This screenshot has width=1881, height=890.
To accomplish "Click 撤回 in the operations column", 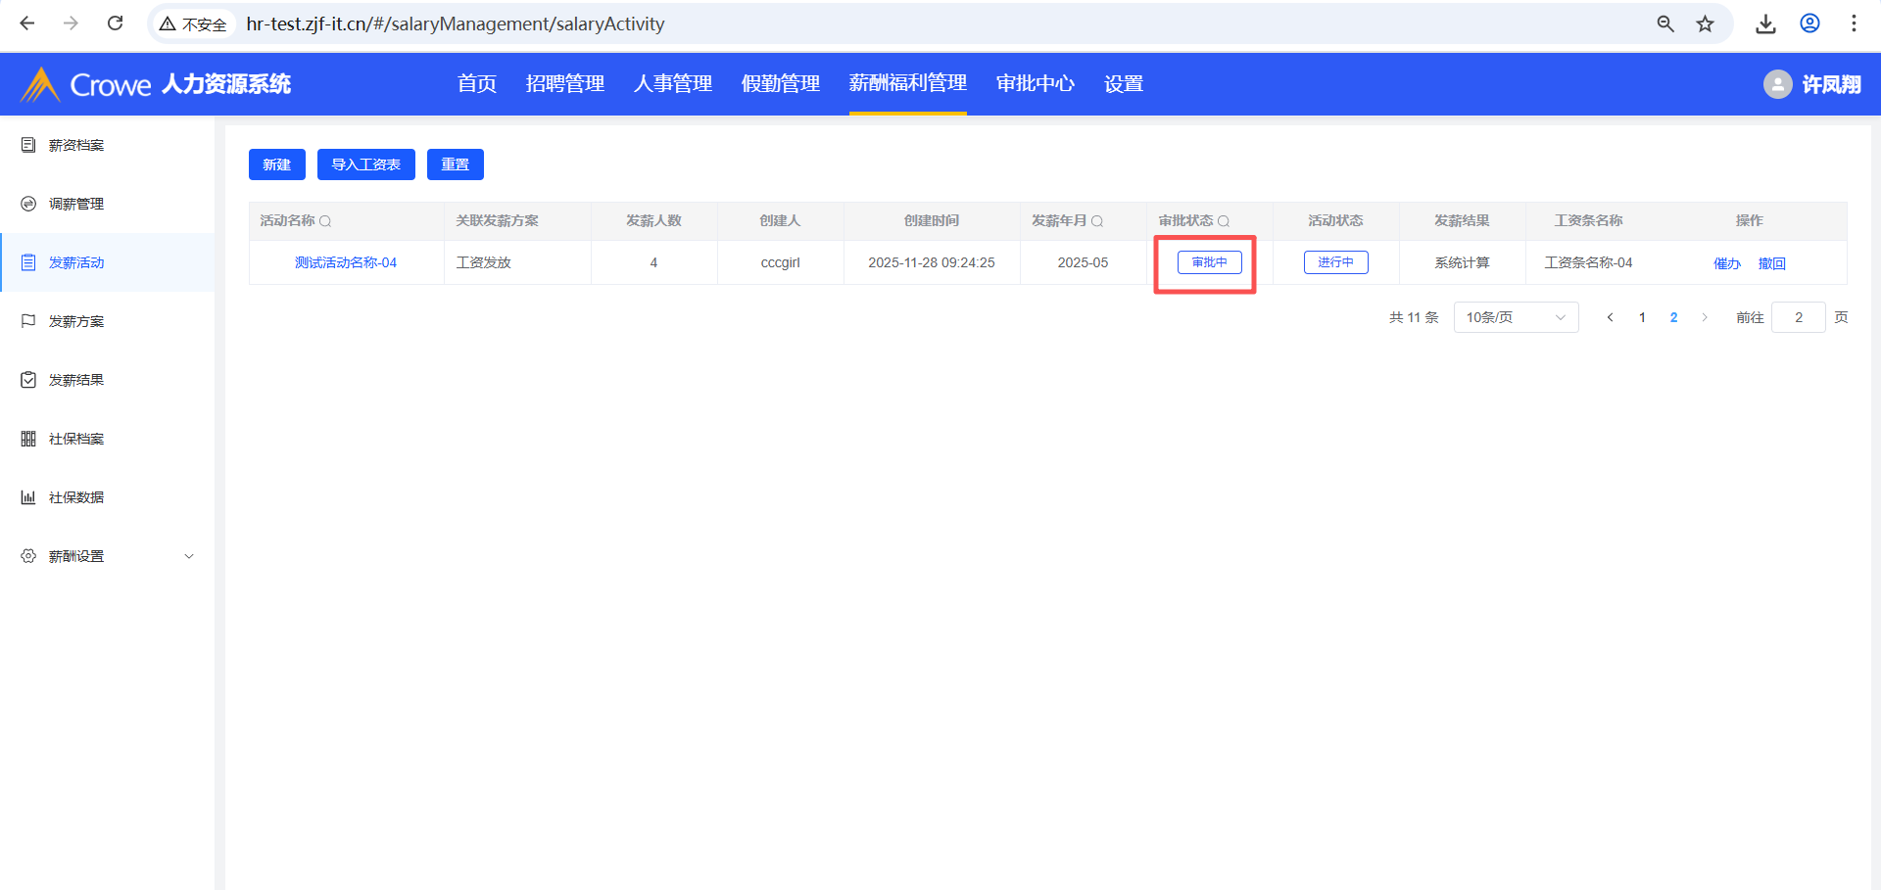I will point(1771,263).
